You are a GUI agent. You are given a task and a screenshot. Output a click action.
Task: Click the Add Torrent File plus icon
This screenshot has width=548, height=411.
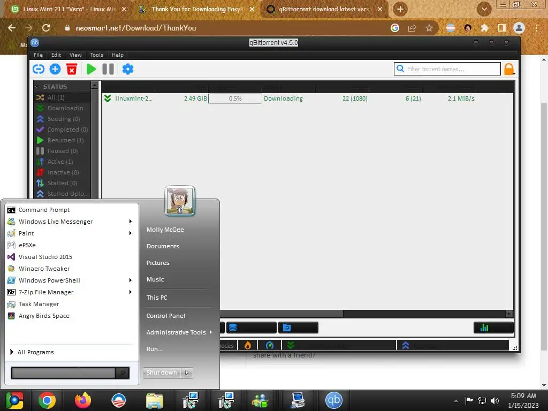[x=55, y=69]
